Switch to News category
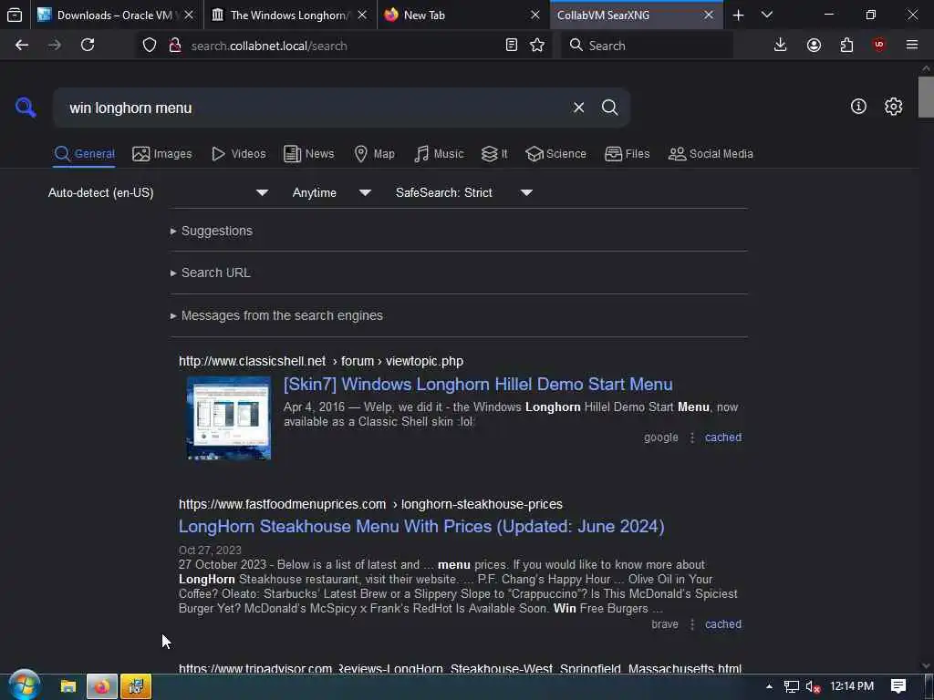This screenshot has height=700, width=934. 308,153
